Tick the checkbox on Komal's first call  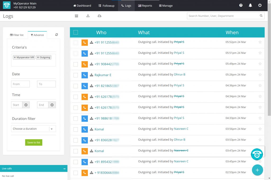[x=76, y=129]
